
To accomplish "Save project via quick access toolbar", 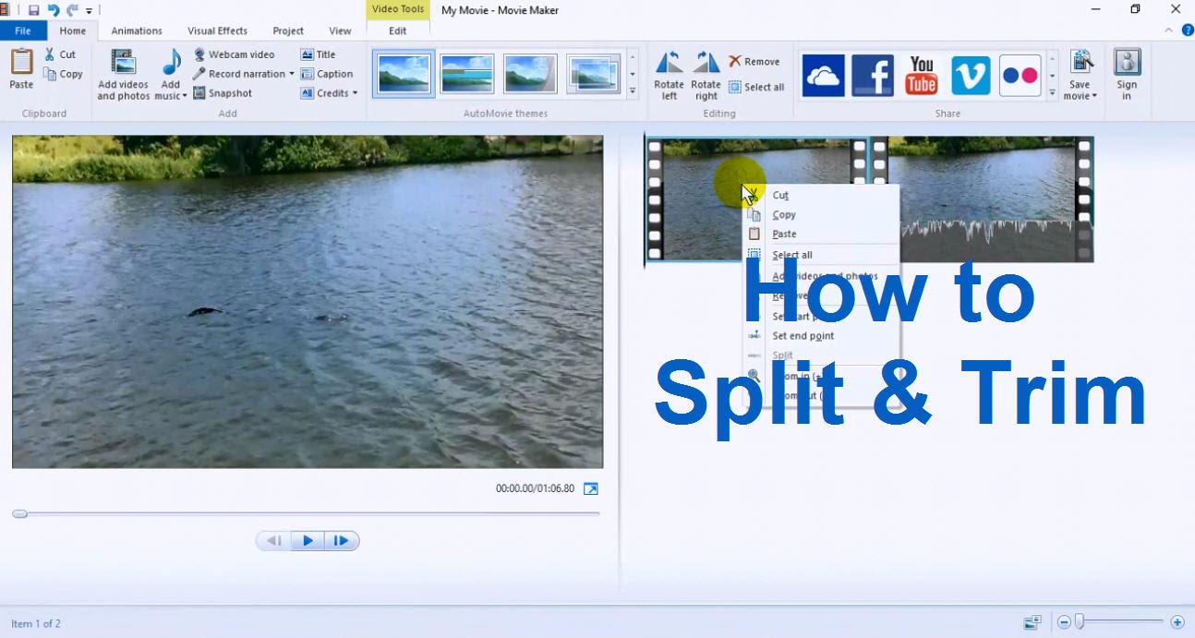I will click(x=33, y=10).
